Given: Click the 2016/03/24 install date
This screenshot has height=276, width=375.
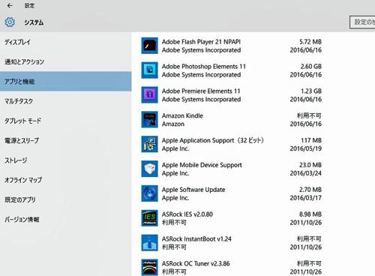Looking at the screenshot, I should tap(306, 173).
